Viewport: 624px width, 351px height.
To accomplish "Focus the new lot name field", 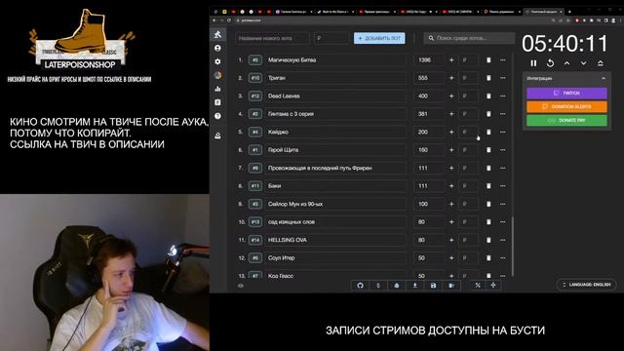I will coord(272,38).
